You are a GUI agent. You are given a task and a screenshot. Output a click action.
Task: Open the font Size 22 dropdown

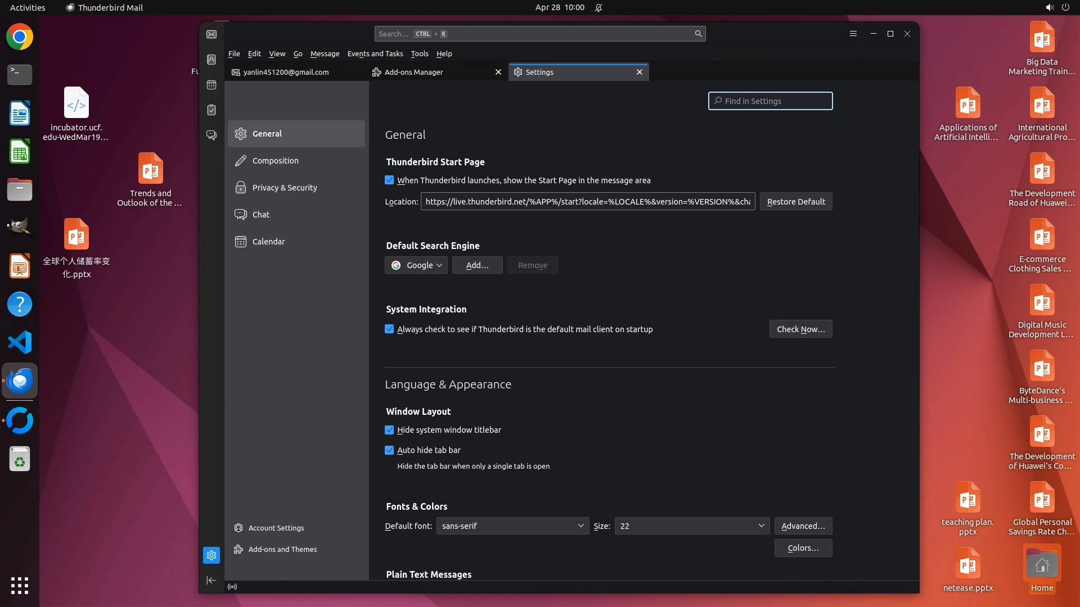point(691,526)
